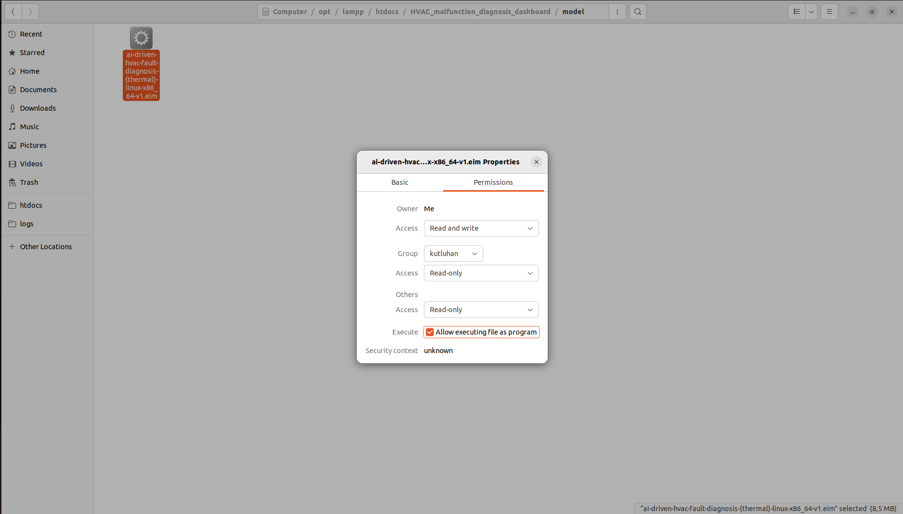Go to htdocs in the path bar
Screen dimensions: 903x514
pos(387,12)
